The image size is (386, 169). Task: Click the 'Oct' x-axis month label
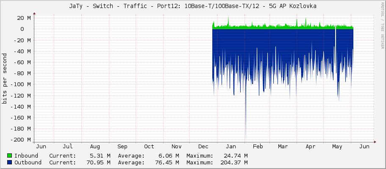tap(149, 147)
